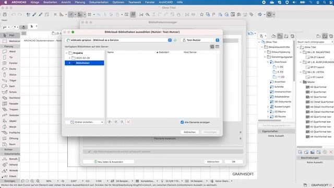Select the Dachfenster skylight tool
The height and width of the screenshot is (188, 334).
pos(10,98)
